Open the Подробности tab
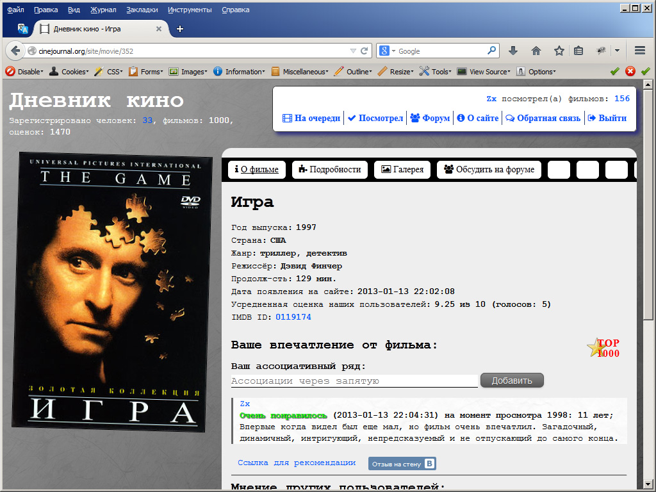The width and height of the screenshot is (656, 492). pos(330,170)
